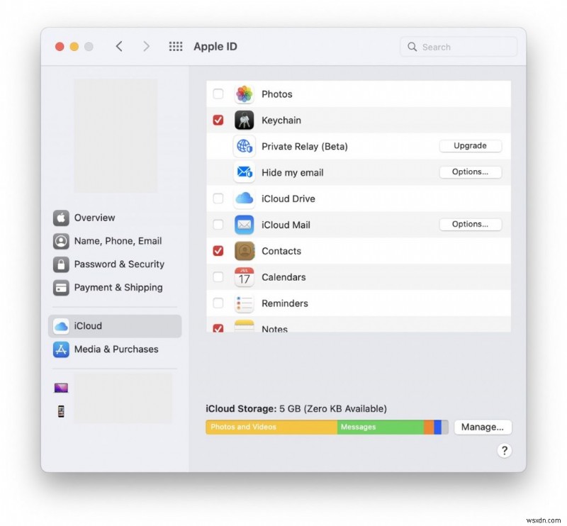
Task: Disable the Keychain checkbox
Action: click(218, 120)
